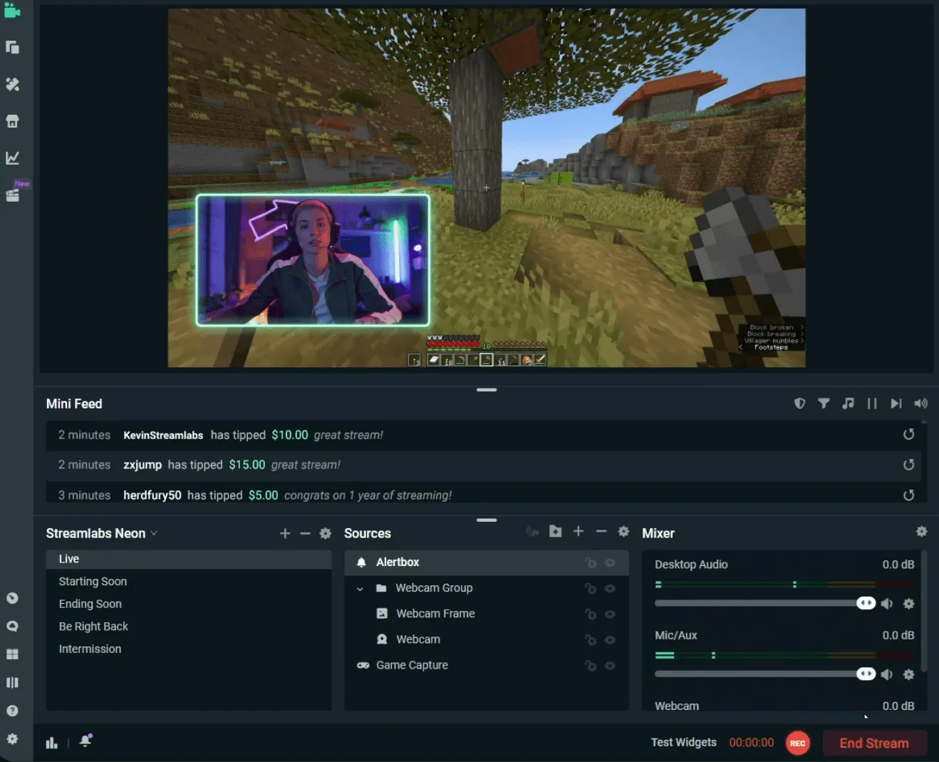This screenshot has width=939, height=762.
Task: Click the Mixer panel scrollbar
Action: [x=924, y=610]
